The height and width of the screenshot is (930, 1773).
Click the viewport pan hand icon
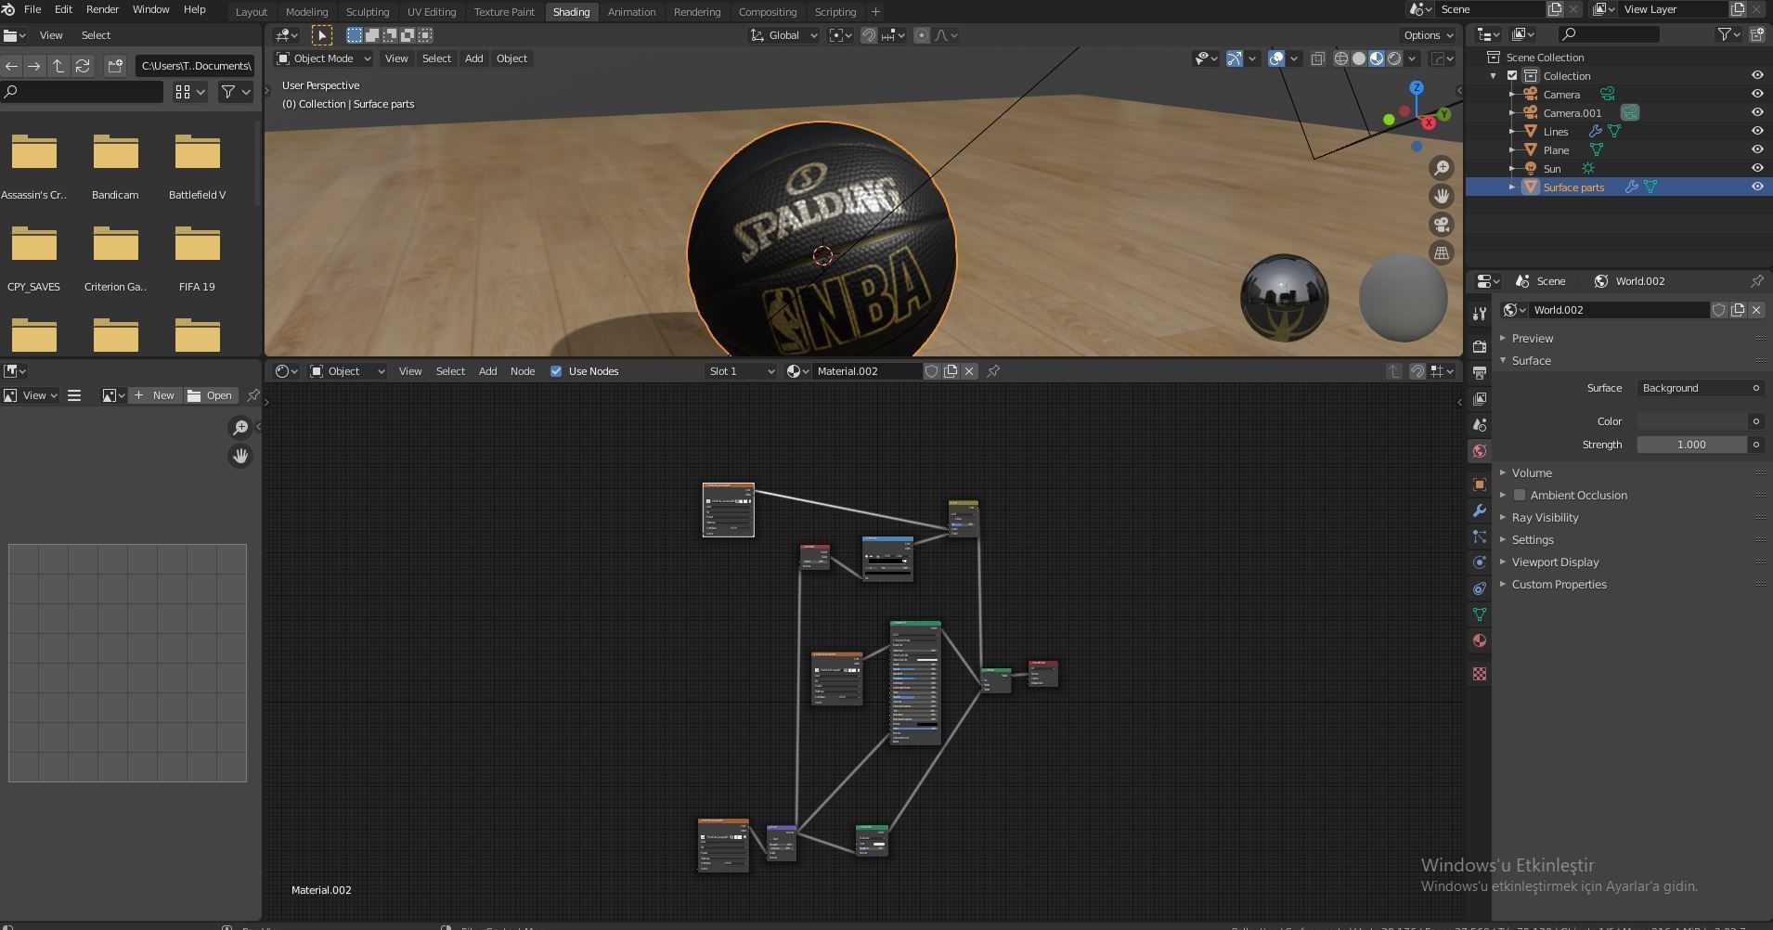tap(1442, 196)
